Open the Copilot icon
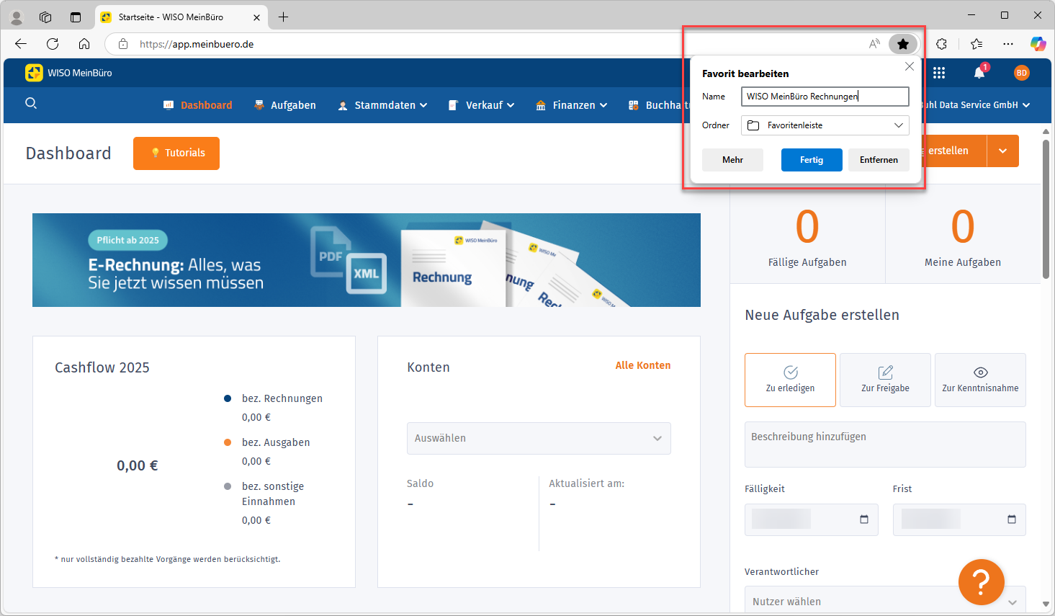Viewport: 1055px width, 616px height. point(1038,44)
